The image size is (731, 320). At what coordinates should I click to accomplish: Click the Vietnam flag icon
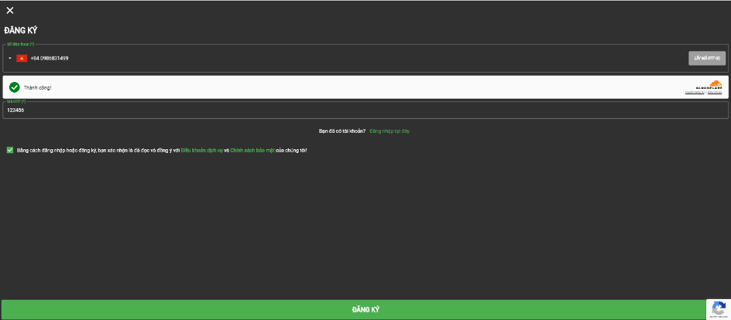coord(22,58)
